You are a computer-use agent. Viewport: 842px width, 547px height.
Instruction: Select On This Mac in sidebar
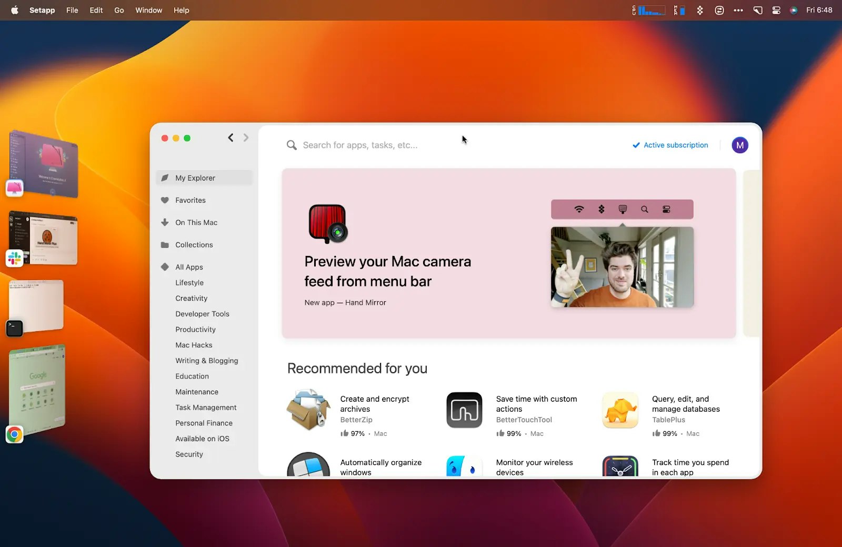click(x=204, y=222)
